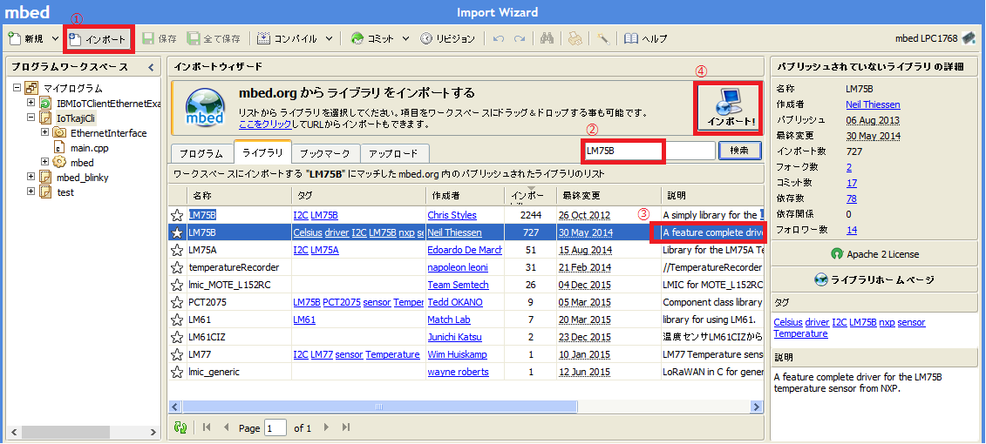
Task: Toggle bookmark star for temperatureRecorder row
Action: [177, 267]
